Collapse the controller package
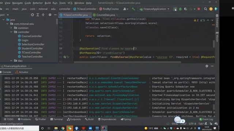 click(11, 32)
